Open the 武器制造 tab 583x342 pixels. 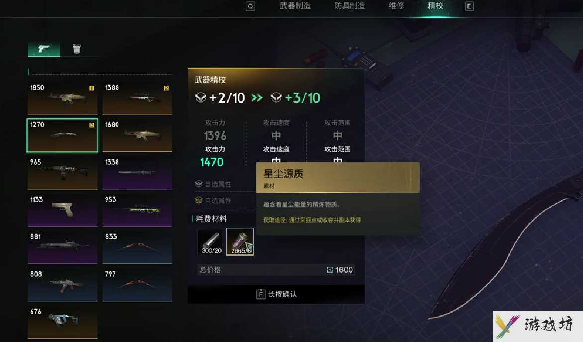click(295, 6)
